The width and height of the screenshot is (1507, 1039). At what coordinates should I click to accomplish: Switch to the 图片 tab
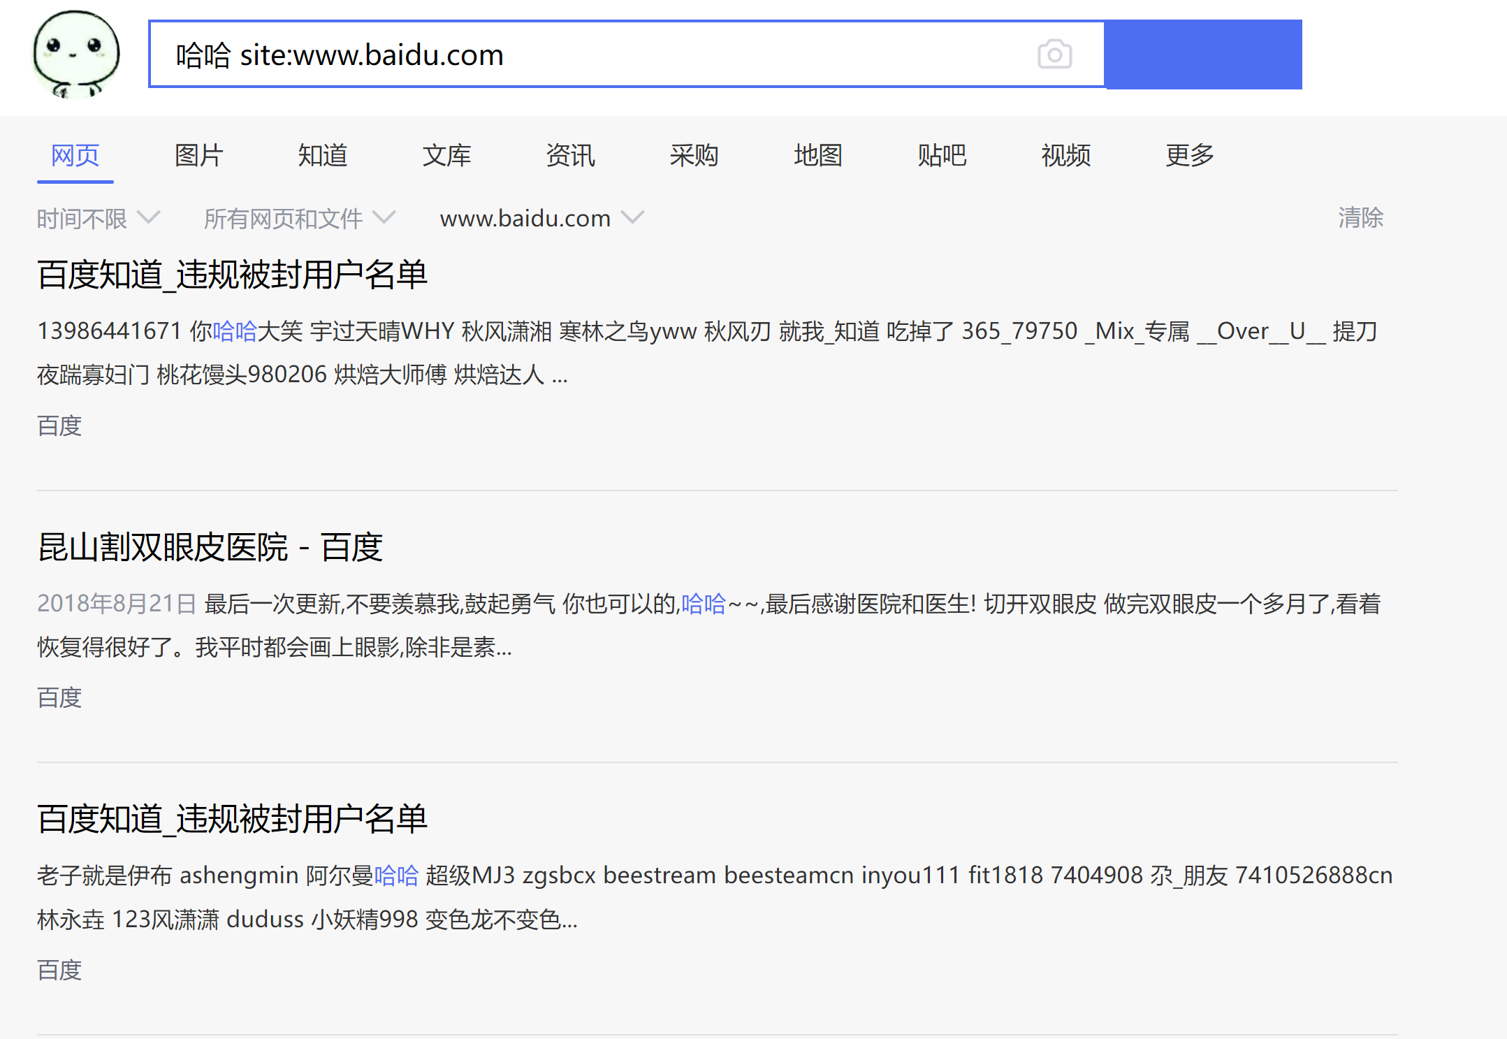click(x=199, y=155)
